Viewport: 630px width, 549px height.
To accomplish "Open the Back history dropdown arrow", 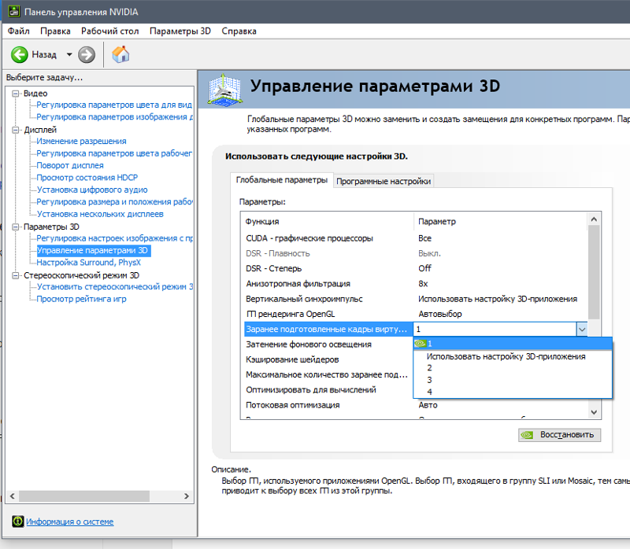I will (x=69, y=54).
